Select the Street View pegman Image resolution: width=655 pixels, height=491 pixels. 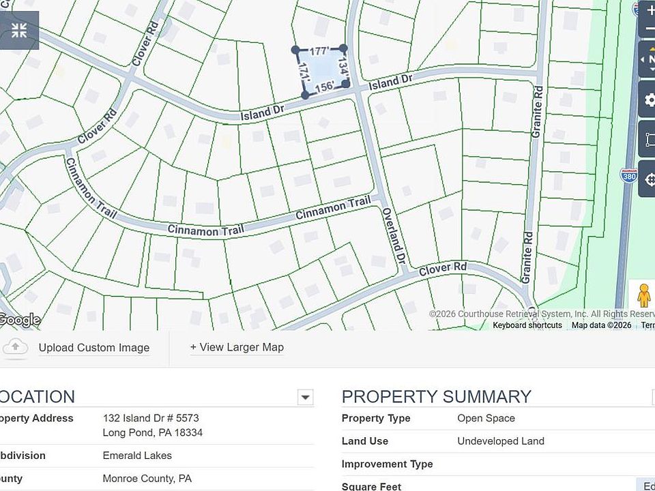click(643, 295)
